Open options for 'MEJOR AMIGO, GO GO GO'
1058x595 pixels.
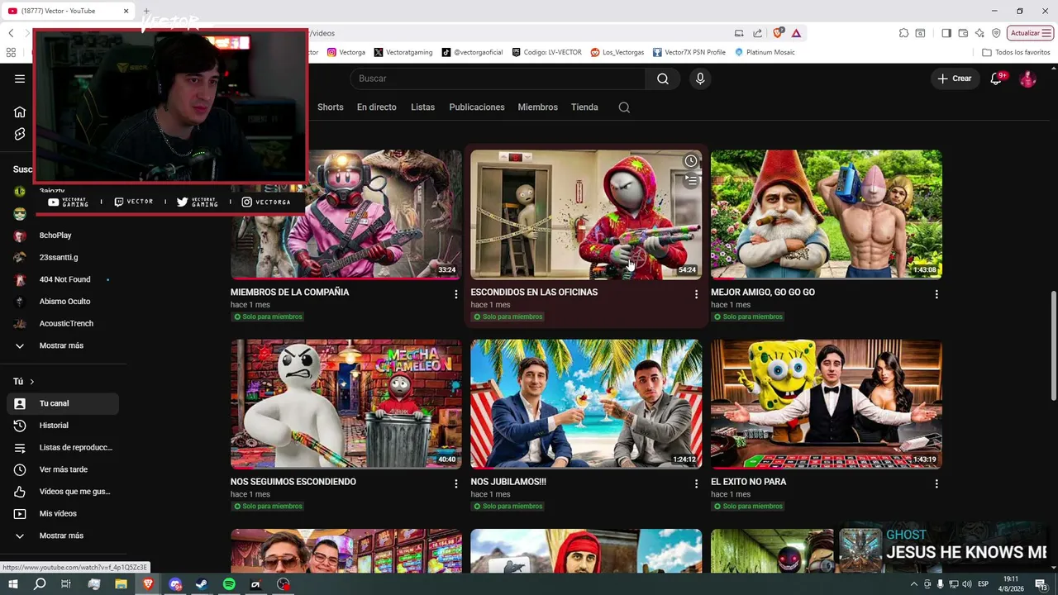[x=936, y=294]
